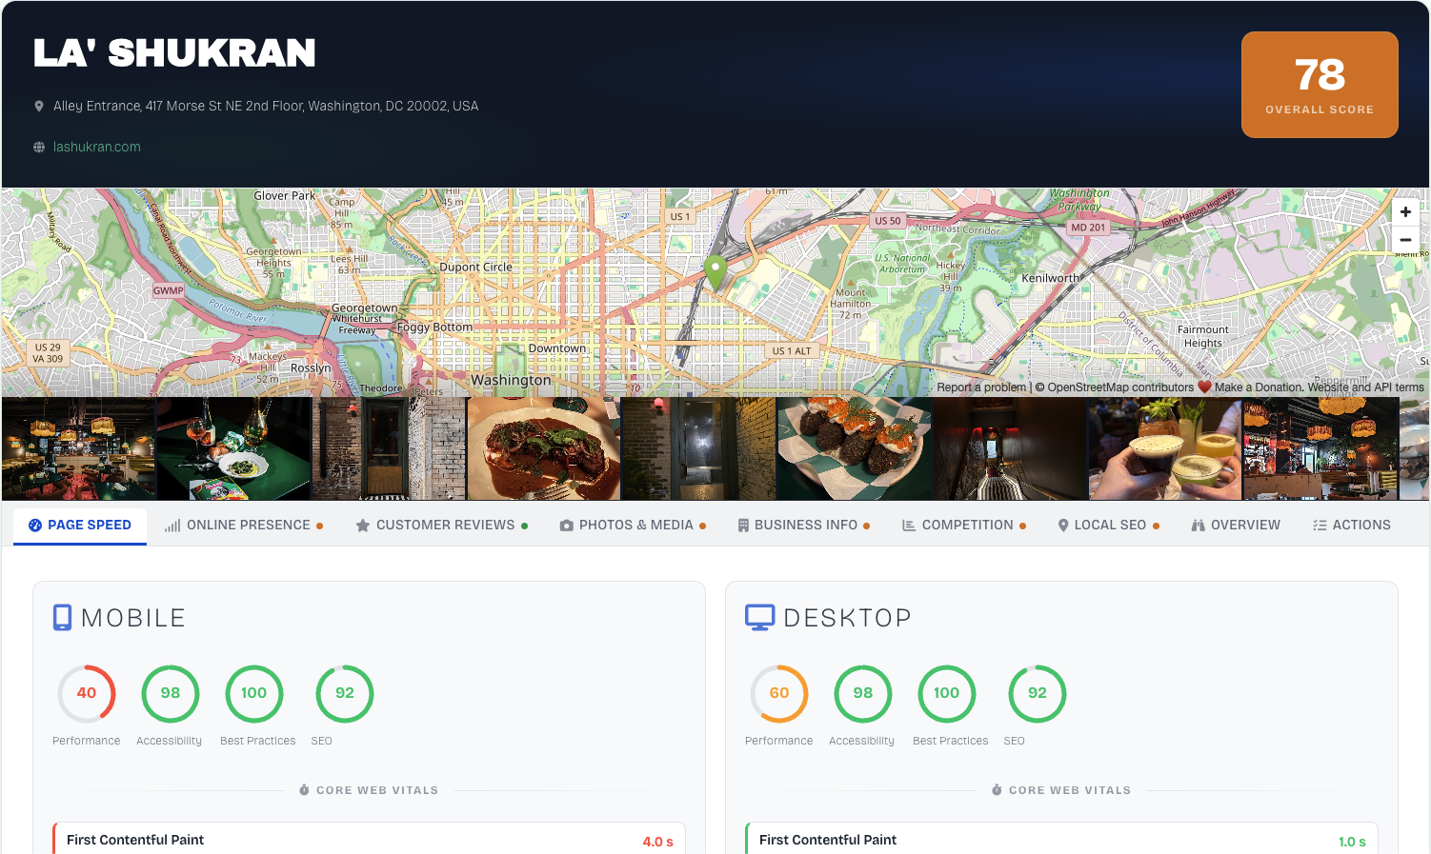Open the photo of meat dish with red sauce
This screenshot has width=1431, height=854.
544,448
